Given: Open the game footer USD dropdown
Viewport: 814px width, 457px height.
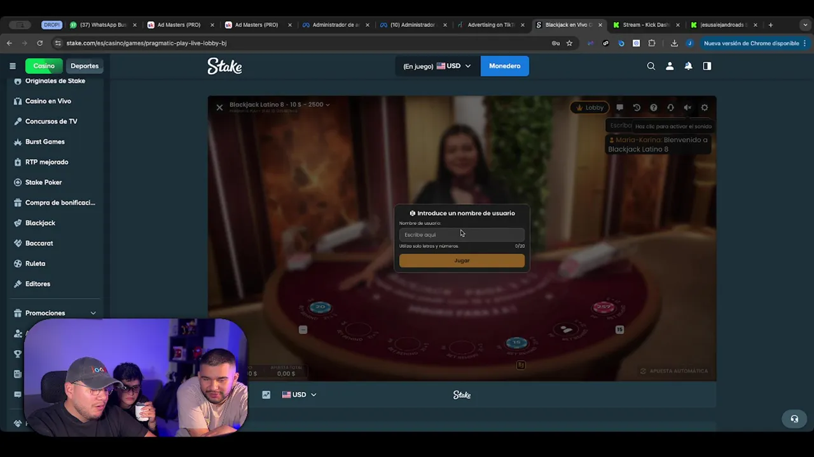Looking at the screenshot, I should [x=299, y=395].
